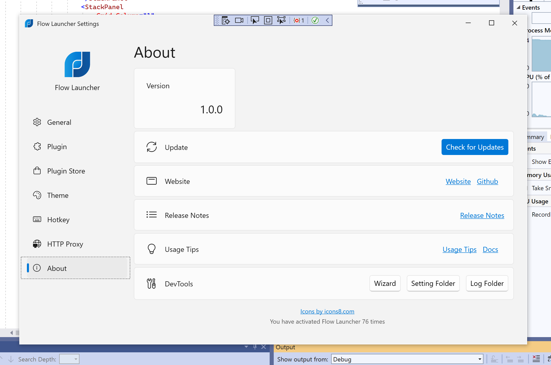Toggle Track Focused Element in debug toolbar
This screenshot has height=365, width=551.
point(281,20)
